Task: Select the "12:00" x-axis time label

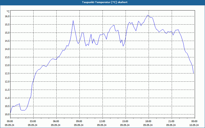Action: pos(102,121)
